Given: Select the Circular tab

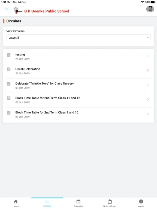Looking at the screenshot, I should (x=47, y=203).
